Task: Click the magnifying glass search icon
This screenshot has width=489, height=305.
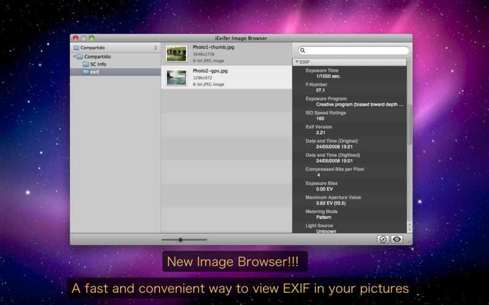Action: pyautogui.click(x=303, y=51)
